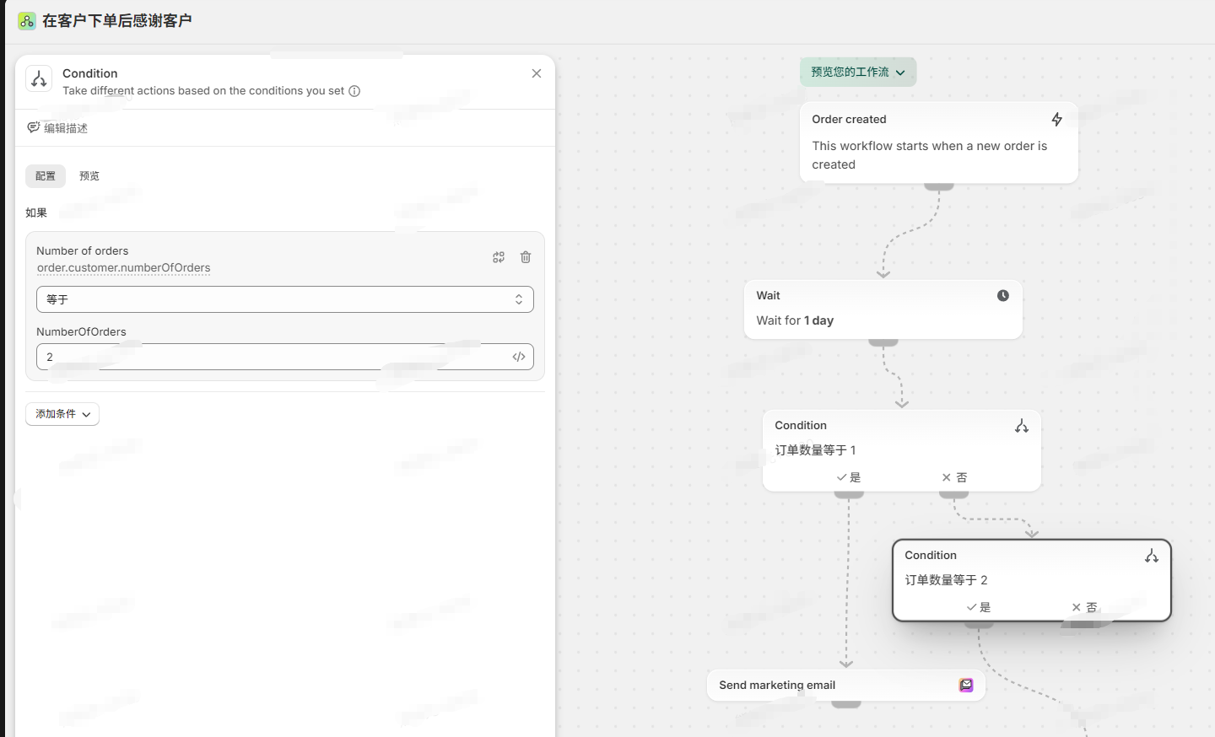Click branch icon on 订单数量等于 1 condition
1215x737 pixels.
pos(1021,426)
